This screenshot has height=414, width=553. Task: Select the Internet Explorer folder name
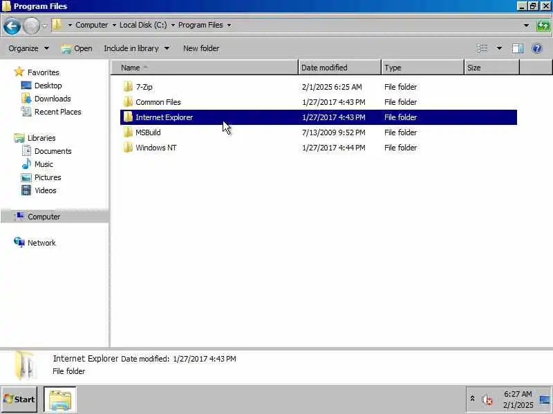point(164,117)
